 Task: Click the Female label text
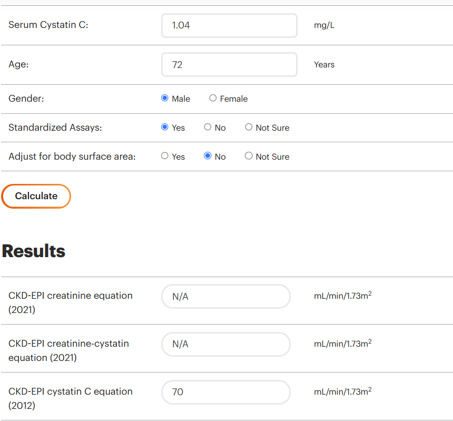pyautogui.click(x=234, y=99)
